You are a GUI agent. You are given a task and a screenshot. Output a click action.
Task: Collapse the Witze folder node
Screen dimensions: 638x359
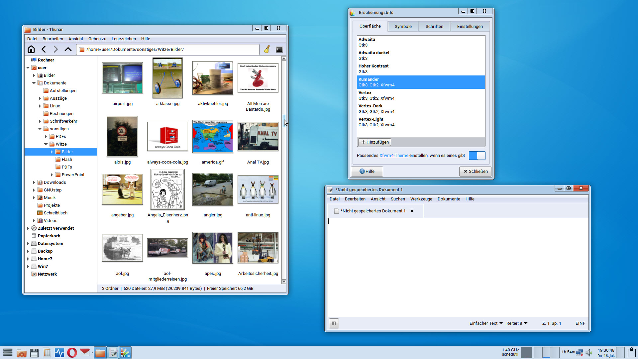pyautogui.click(x=46, y=144)
